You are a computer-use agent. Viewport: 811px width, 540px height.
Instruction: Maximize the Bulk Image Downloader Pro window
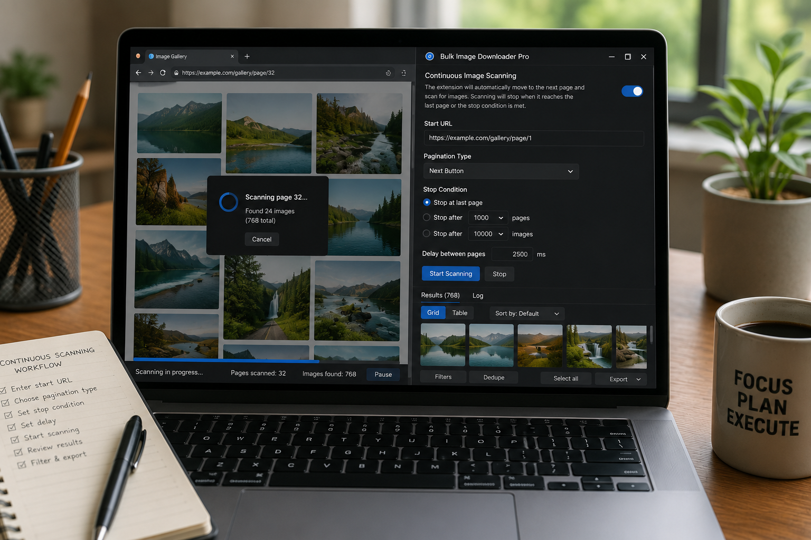point(628,56)
